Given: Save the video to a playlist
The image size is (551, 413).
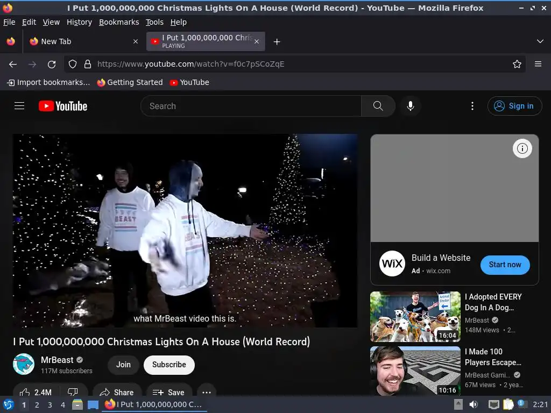Looking at the screenshot, I should click(168, 392).
